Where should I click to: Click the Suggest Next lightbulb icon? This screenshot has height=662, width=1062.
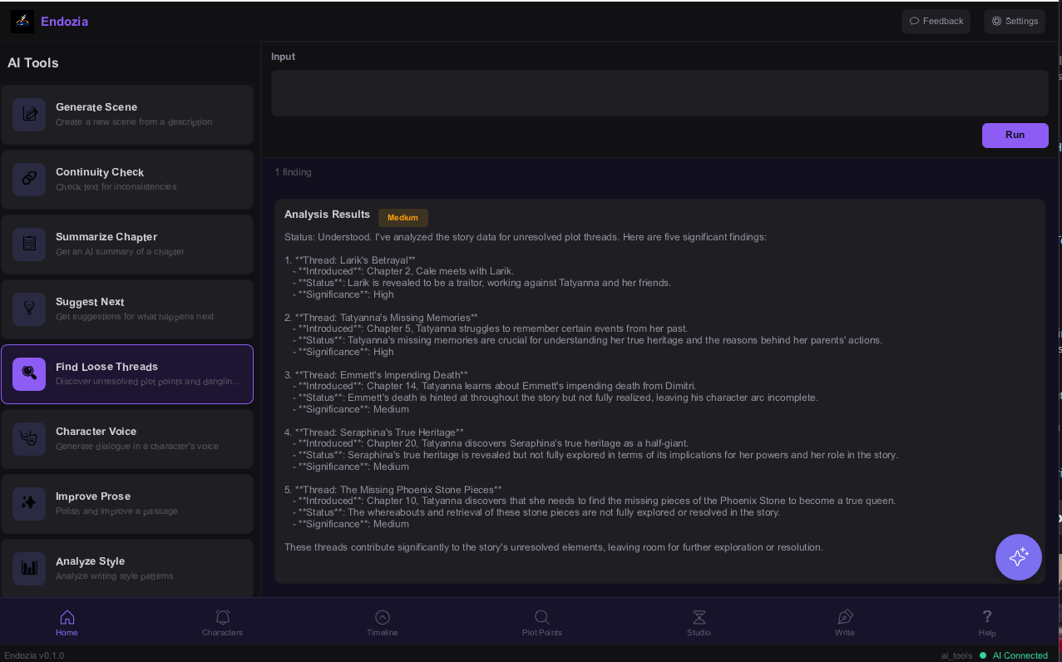click(x=29, y=309)
